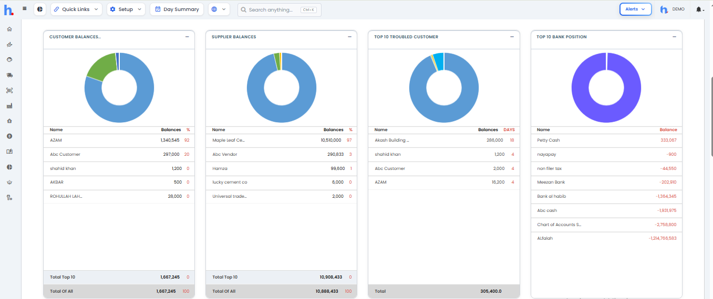The height and width of the screenshot is (299, 713).
Task: Open the dollar coin sidebar icon
Action: click(9, 136)
